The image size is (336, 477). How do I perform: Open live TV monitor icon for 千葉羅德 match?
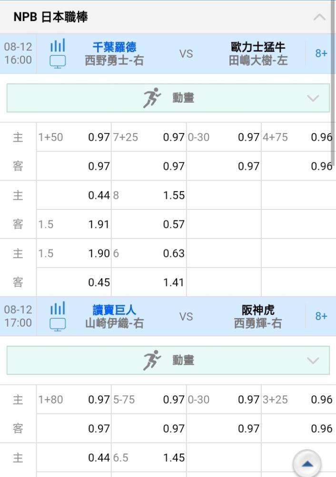coord(58,62)
